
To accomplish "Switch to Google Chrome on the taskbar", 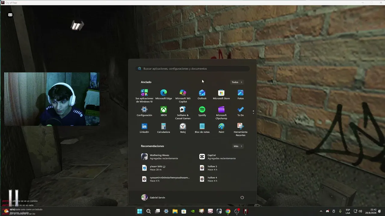I will tap(228, 211).
